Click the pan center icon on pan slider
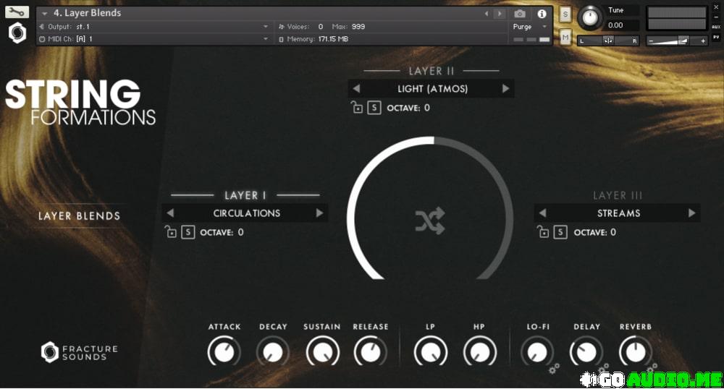Image resolution: width=724 pixels, height=389 pixels. coord(608,40)
